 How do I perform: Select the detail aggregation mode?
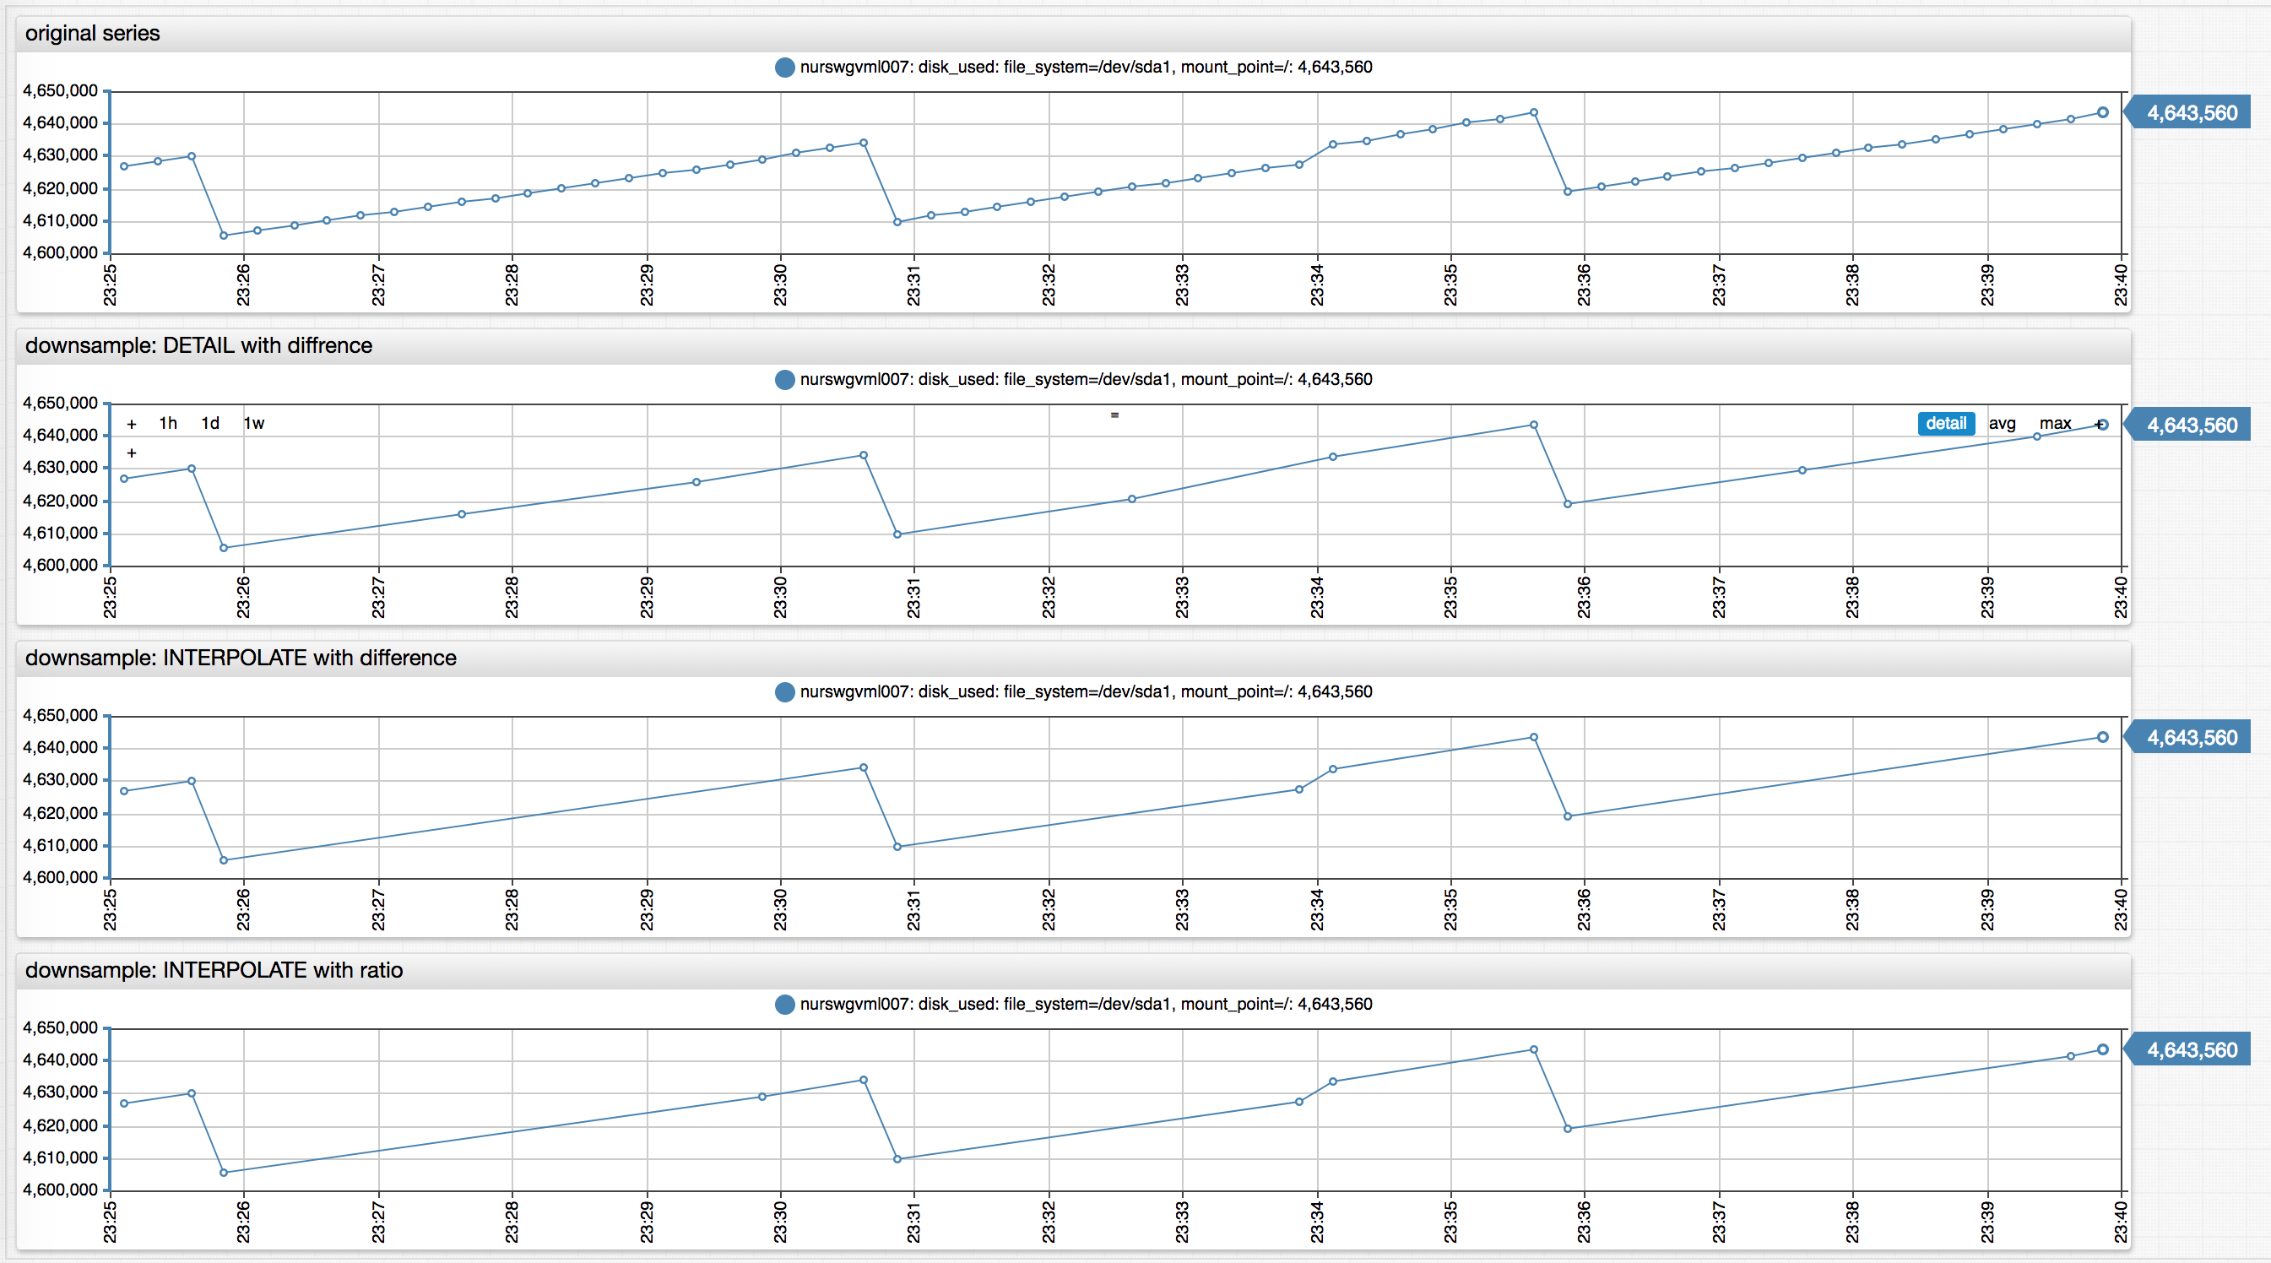pyautogui.click(x=1945, y=424)
